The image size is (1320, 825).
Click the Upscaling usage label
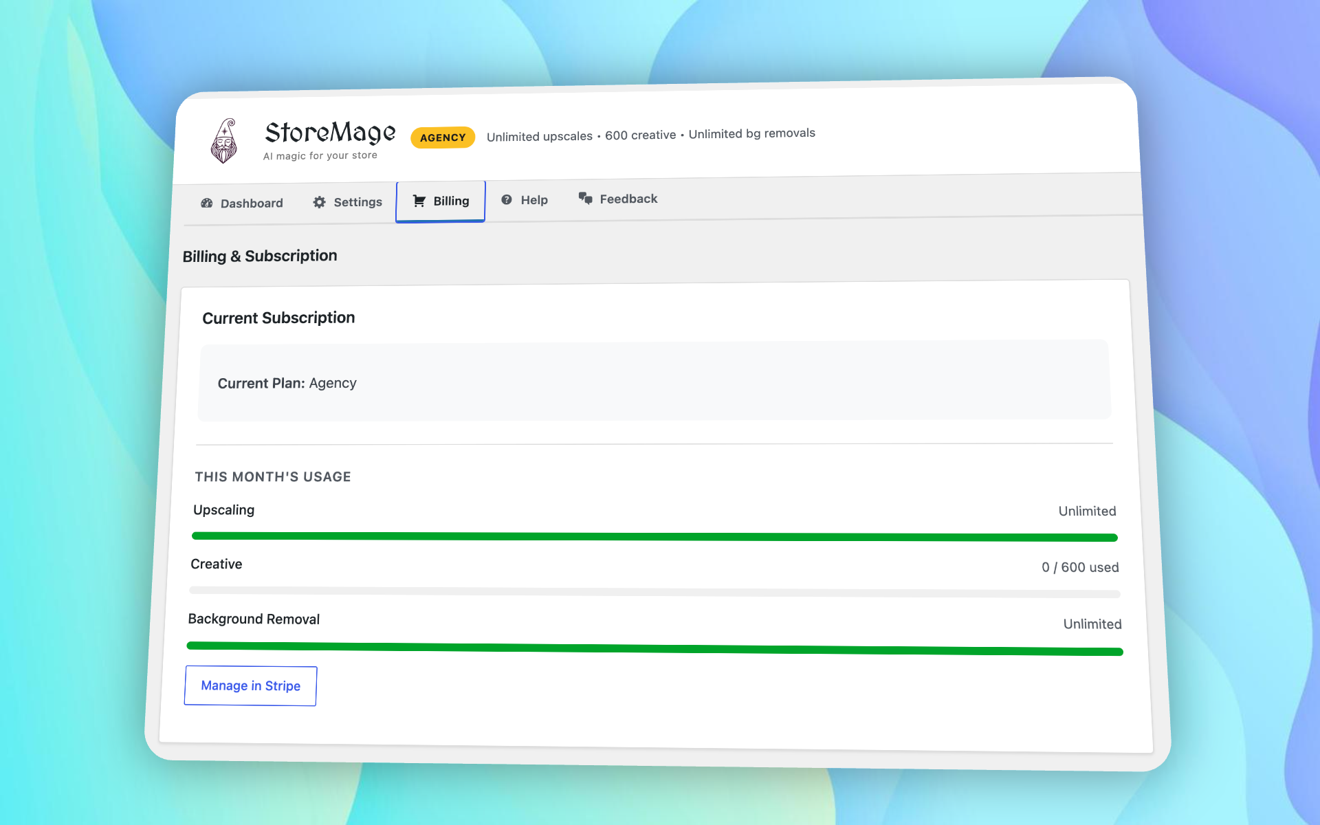pos(224,510)
